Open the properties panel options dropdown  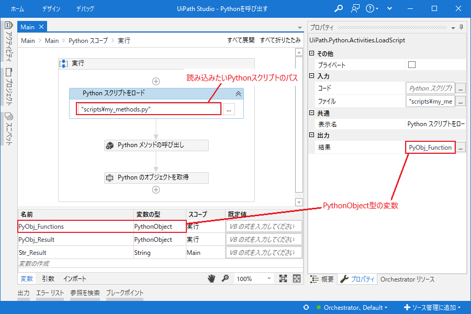click(453, 28)
